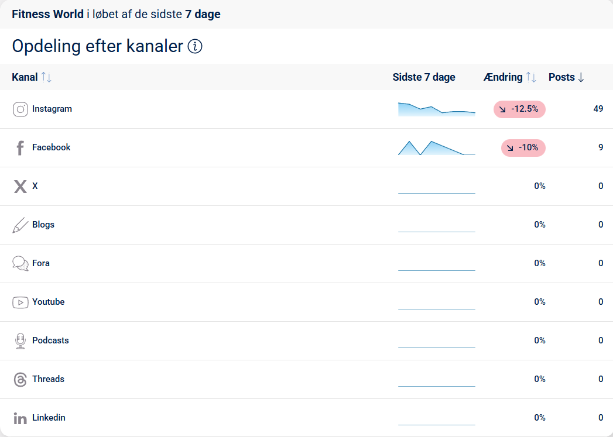Click the Facebook logo icon

tap(20, 148)
